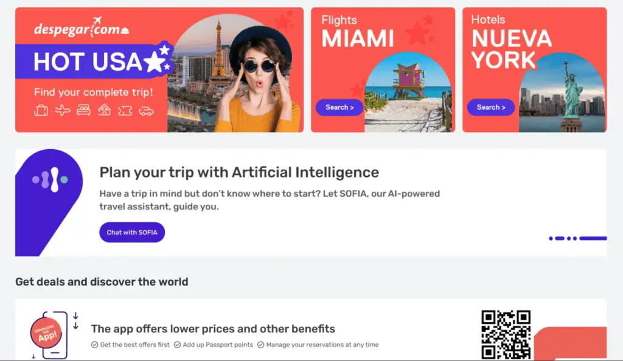
Task: Start a chat with SOFIA
Action: point(132,232)
